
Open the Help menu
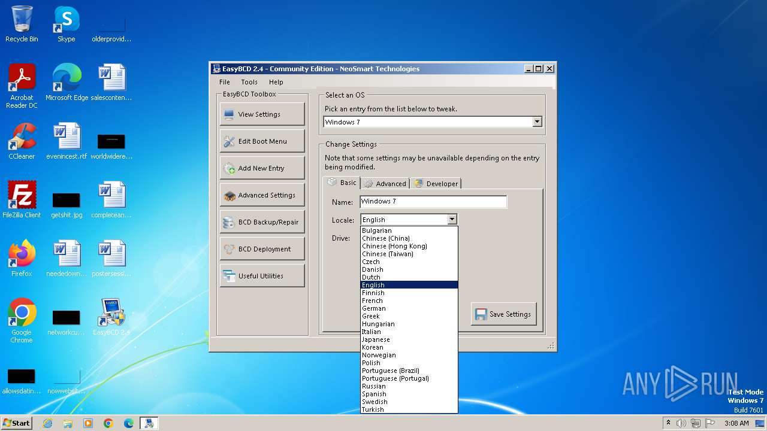[x=276, y=82]
